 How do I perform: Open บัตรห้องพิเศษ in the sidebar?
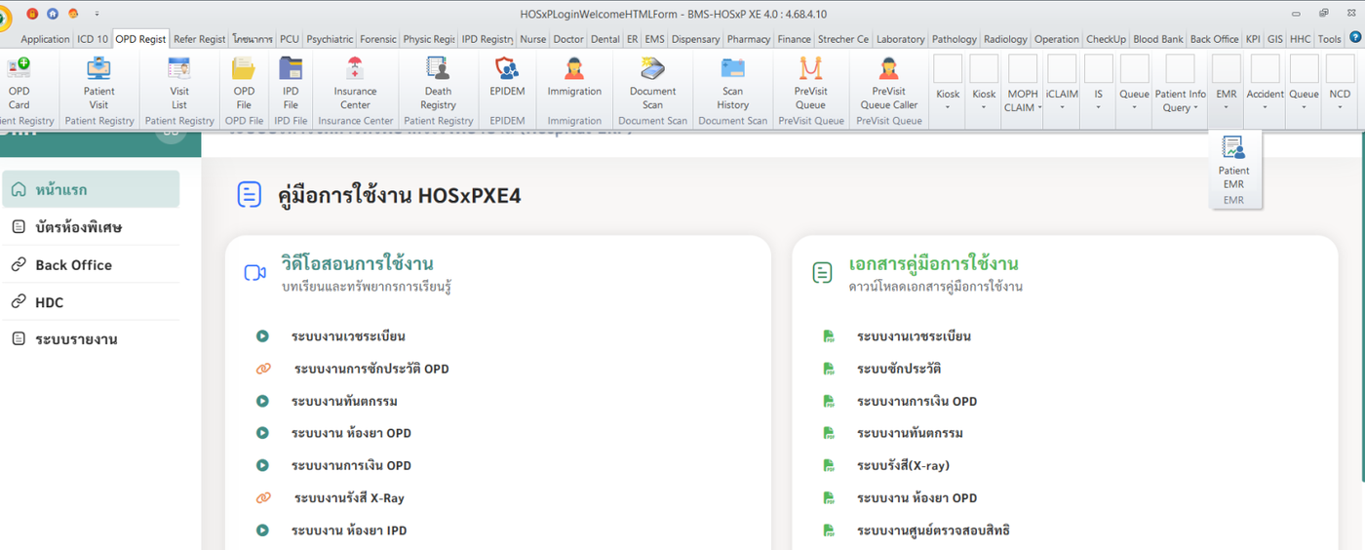(91, 227)
